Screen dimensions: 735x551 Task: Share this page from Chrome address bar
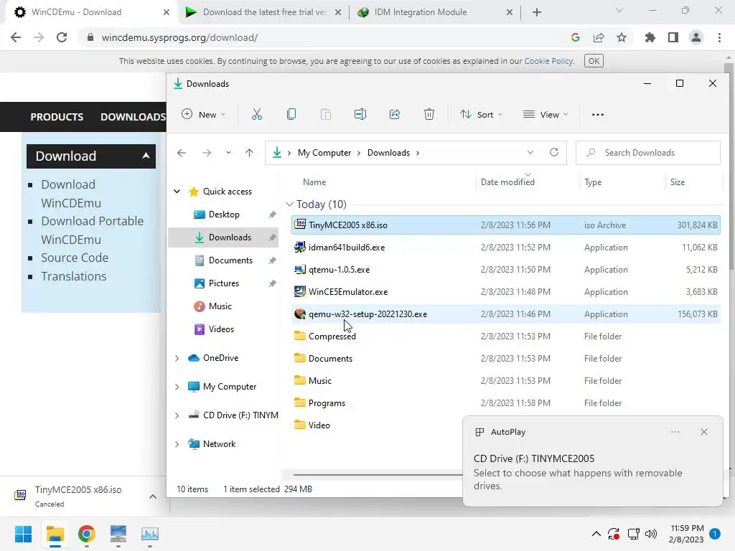pos(599,37)
